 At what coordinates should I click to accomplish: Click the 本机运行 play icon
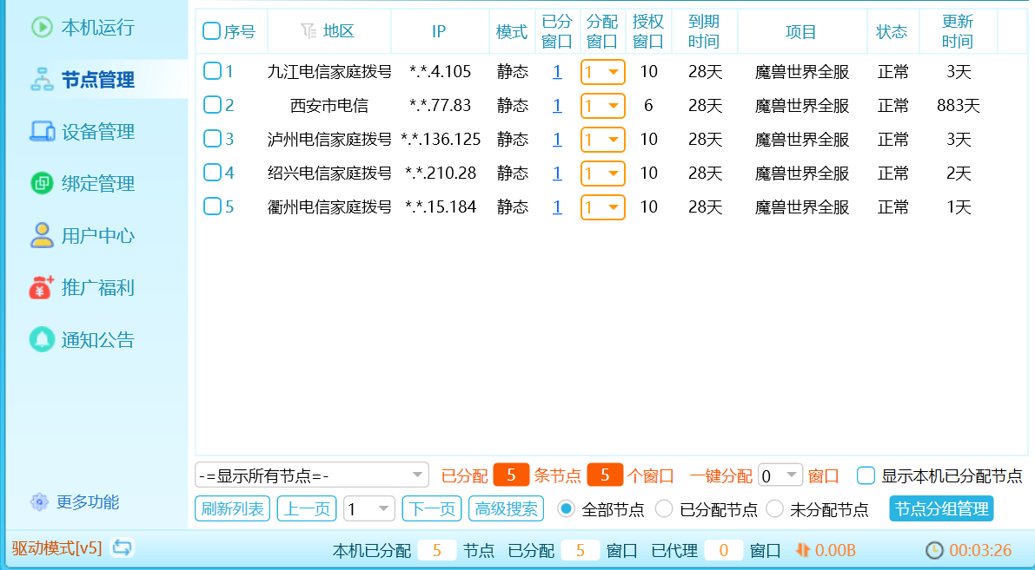tap(43, 28)
